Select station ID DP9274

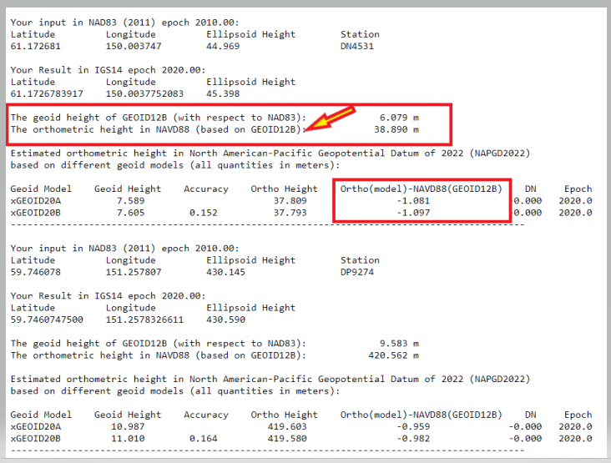(x=357, y=272)
